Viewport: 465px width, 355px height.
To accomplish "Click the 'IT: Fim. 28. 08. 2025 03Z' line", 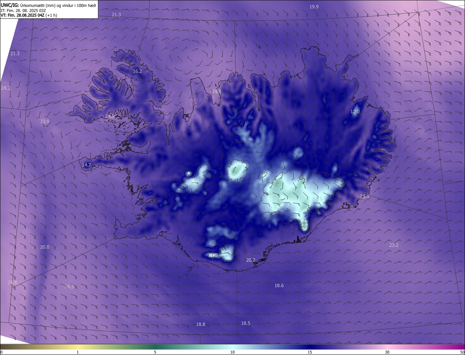I will point(23,11).
